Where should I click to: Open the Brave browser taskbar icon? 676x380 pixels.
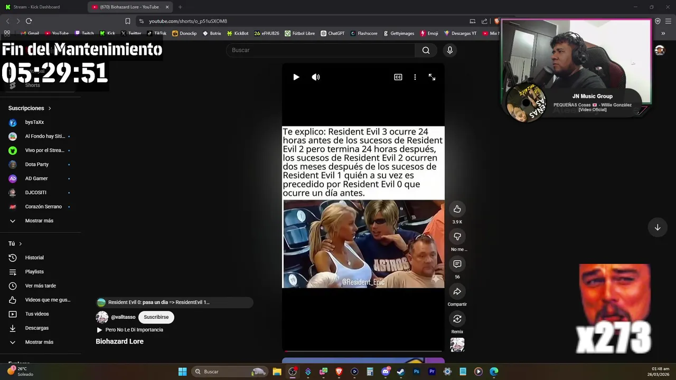[339, 372]
